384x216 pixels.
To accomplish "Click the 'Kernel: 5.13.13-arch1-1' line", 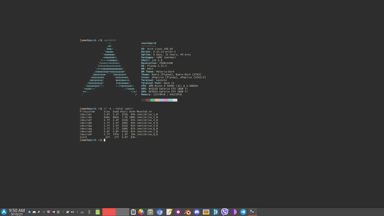I will tap(158, 52).
